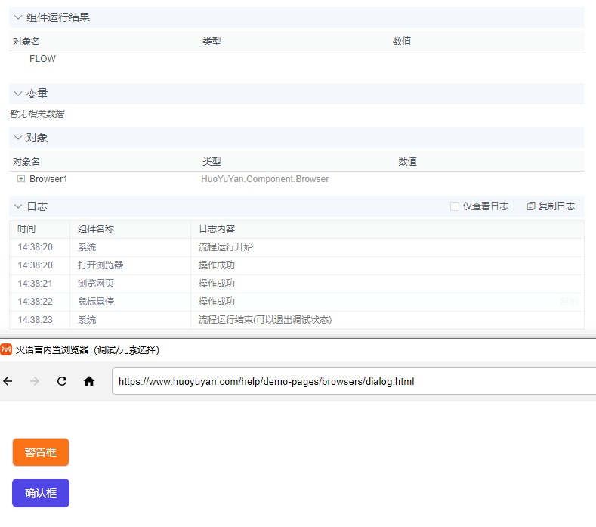Collapse the 变量 section

(x=18, y=94)
